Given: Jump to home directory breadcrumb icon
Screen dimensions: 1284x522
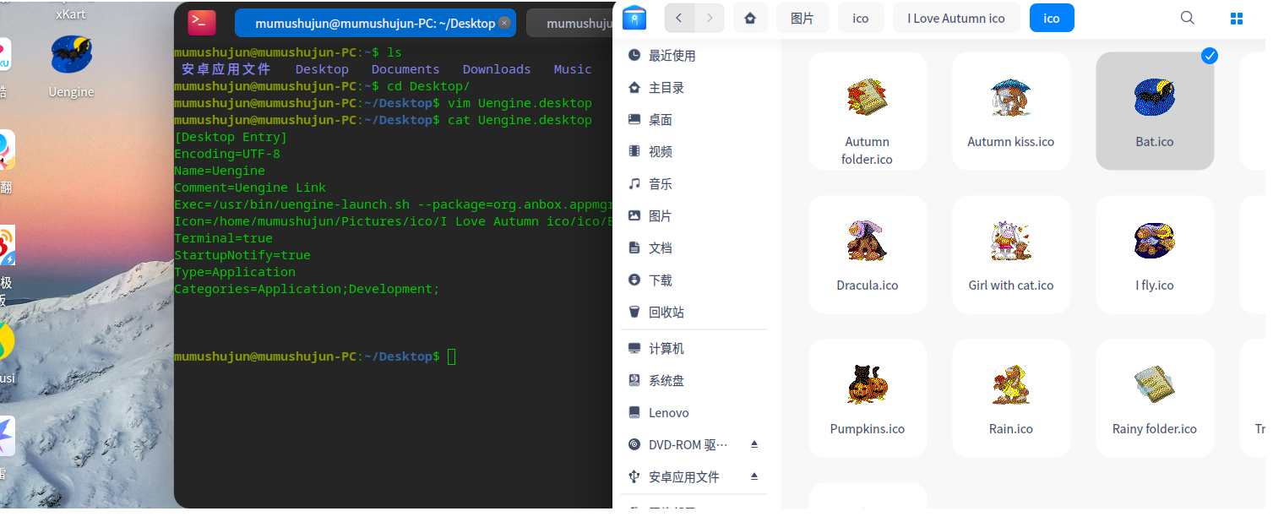Looking at the screenshot, I should click(750, 18).
